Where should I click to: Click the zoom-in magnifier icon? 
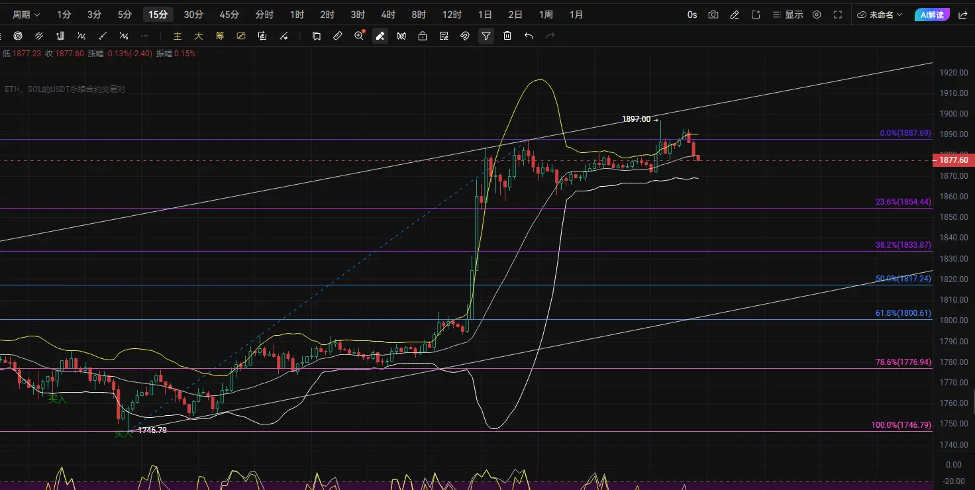pyautogui.click(x=359, y=36)
